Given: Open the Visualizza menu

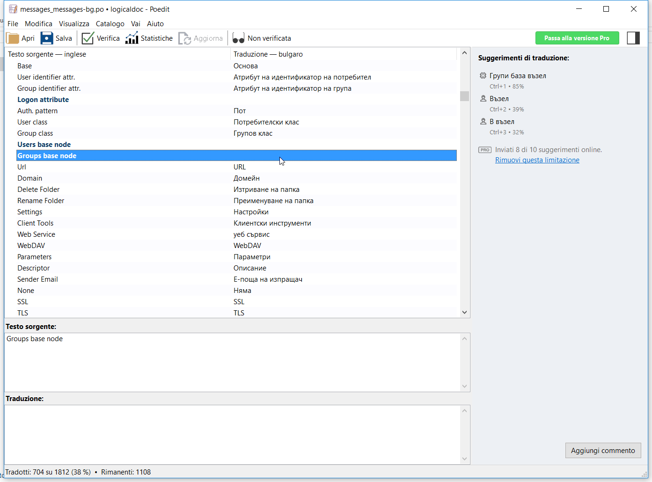Looking at the screenshot, I should tap(74, 24).
